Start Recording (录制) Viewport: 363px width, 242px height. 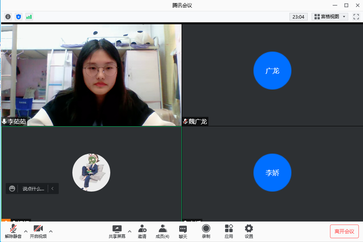206,231
